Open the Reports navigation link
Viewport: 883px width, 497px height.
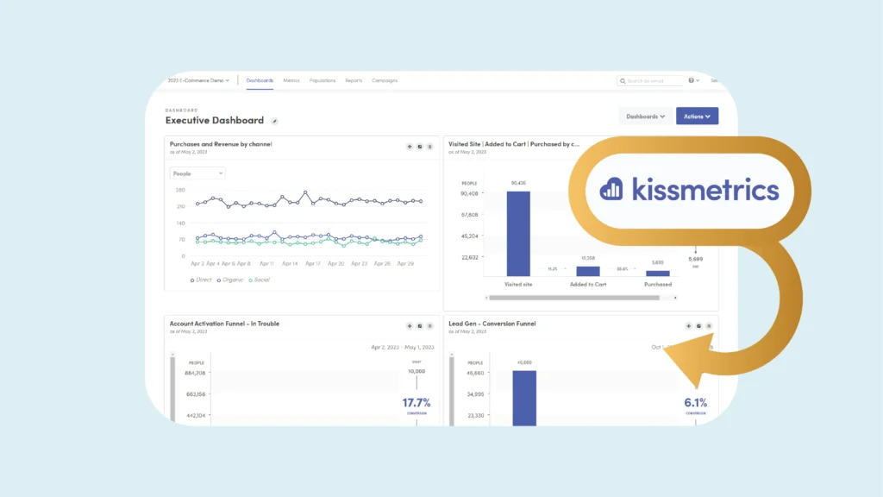click(x=354, y=80)
